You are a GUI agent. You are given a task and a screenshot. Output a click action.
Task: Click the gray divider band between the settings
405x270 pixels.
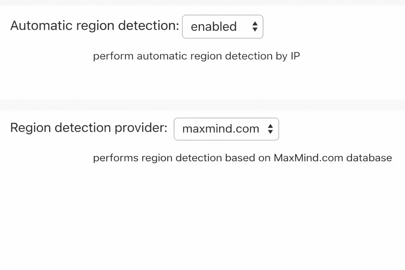pyautogui.click(x=202, y=104)
